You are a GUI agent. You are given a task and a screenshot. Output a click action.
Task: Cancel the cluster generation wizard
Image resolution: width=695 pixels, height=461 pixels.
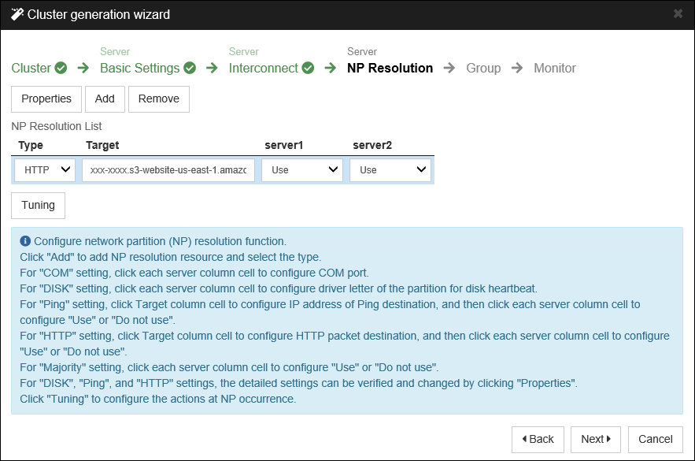tap(655, 439)
